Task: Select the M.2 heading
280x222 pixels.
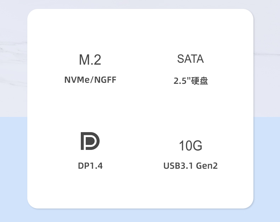Action: (x=90, y=60)
